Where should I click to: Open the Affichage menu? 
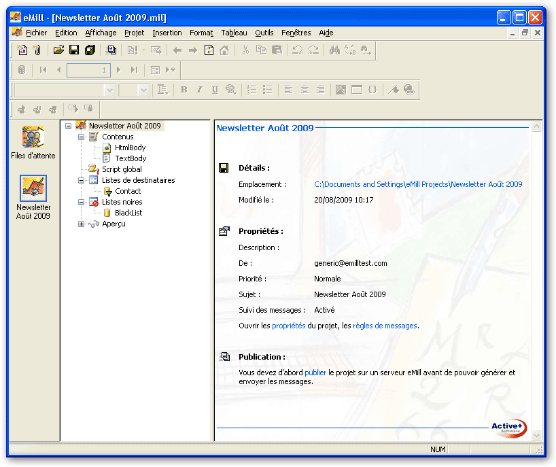coord(101,33)
